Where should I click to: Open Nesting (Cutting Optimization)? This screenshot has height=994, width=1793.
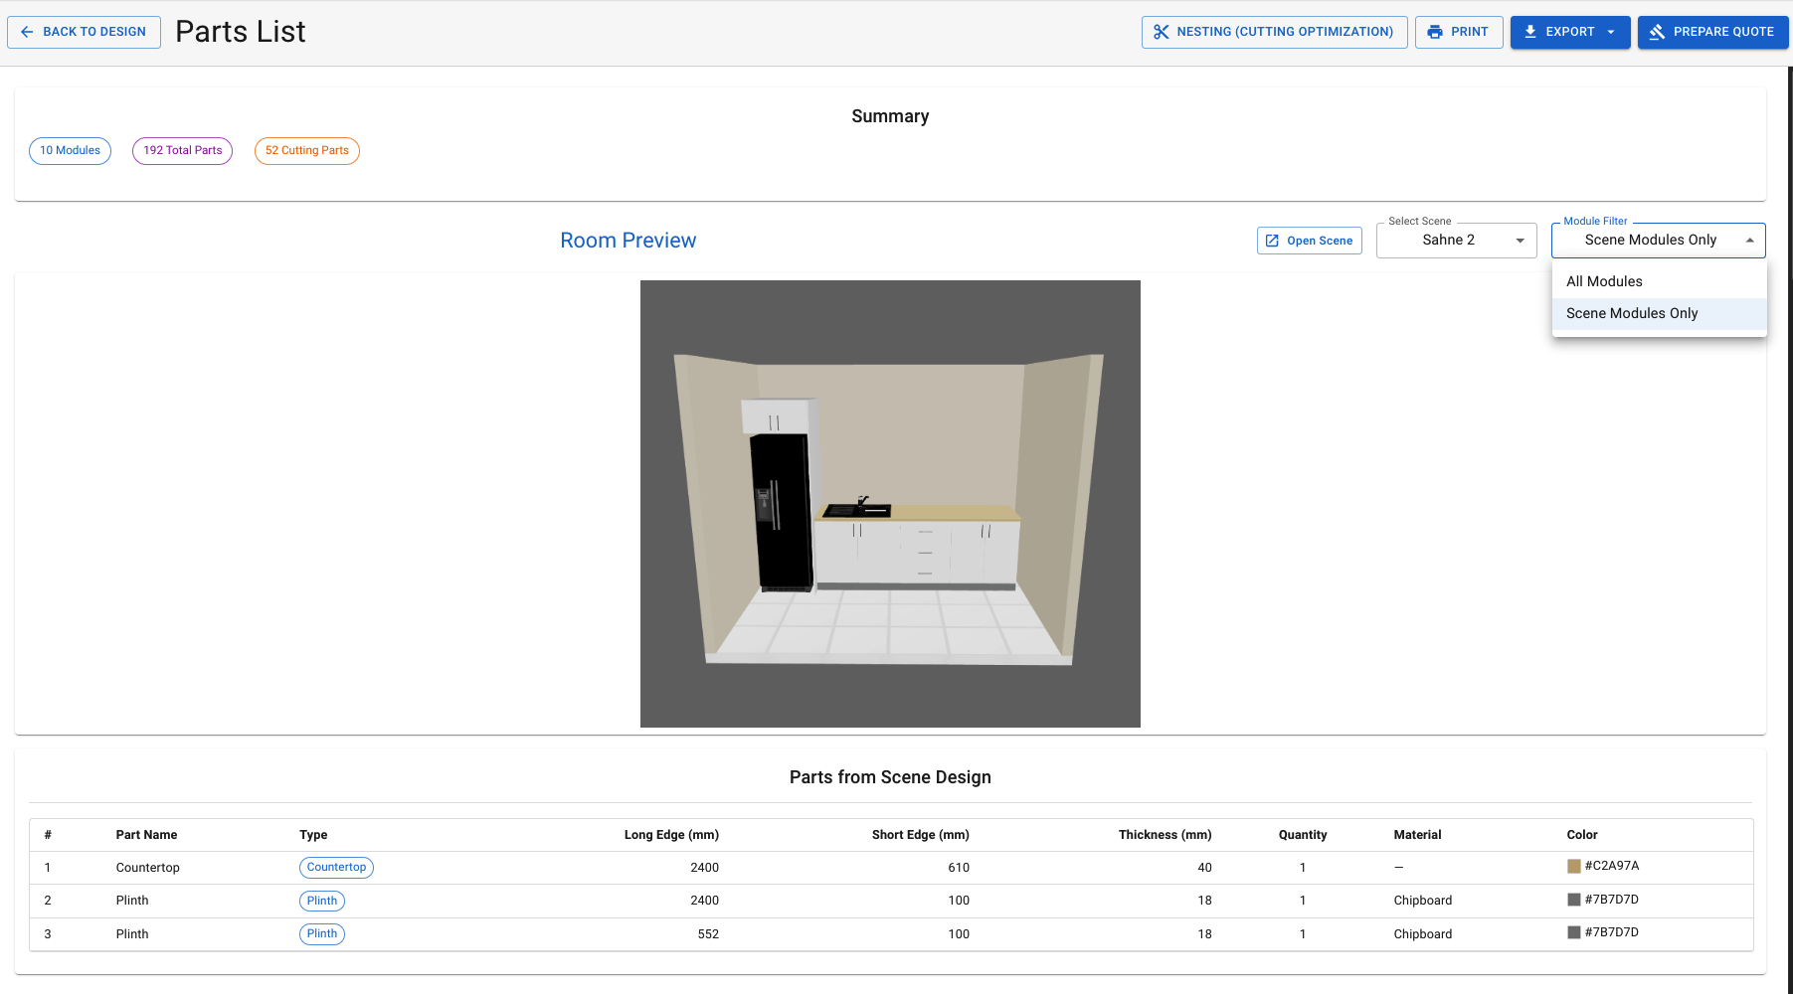1274,32
